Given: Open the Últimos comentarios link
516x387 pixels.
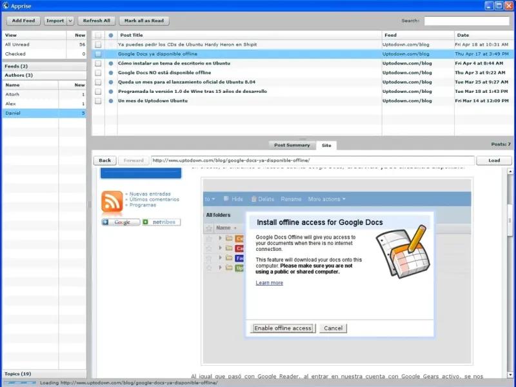Looking at the screenshot, I should 154,199.
